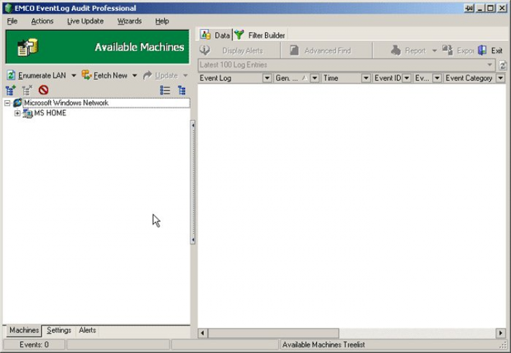511x353 pixels.
Task: Click the red stop/cancel icon
Action: coord(44,90)
